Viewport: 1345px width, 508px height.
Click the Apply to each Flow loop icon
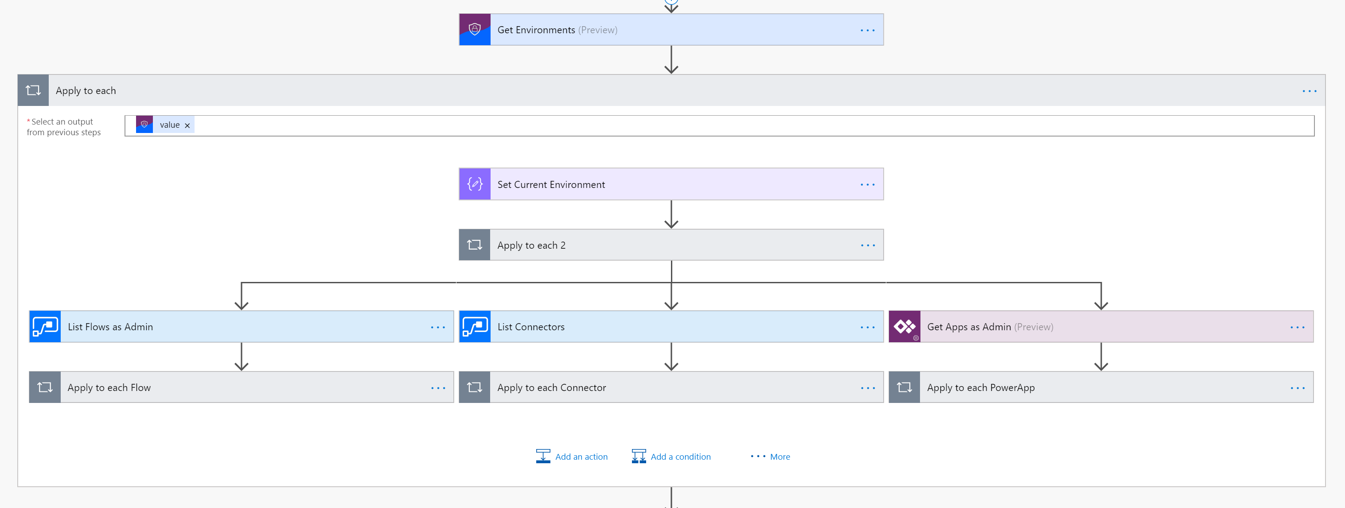45,387
